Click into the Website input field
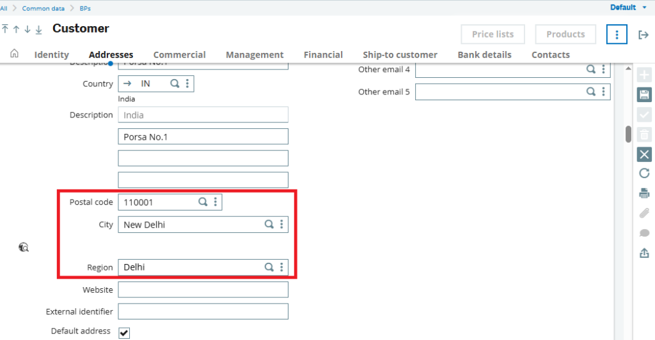Image resolution: width=655 pixels, height=340 pixels. (x=203, y=290)
